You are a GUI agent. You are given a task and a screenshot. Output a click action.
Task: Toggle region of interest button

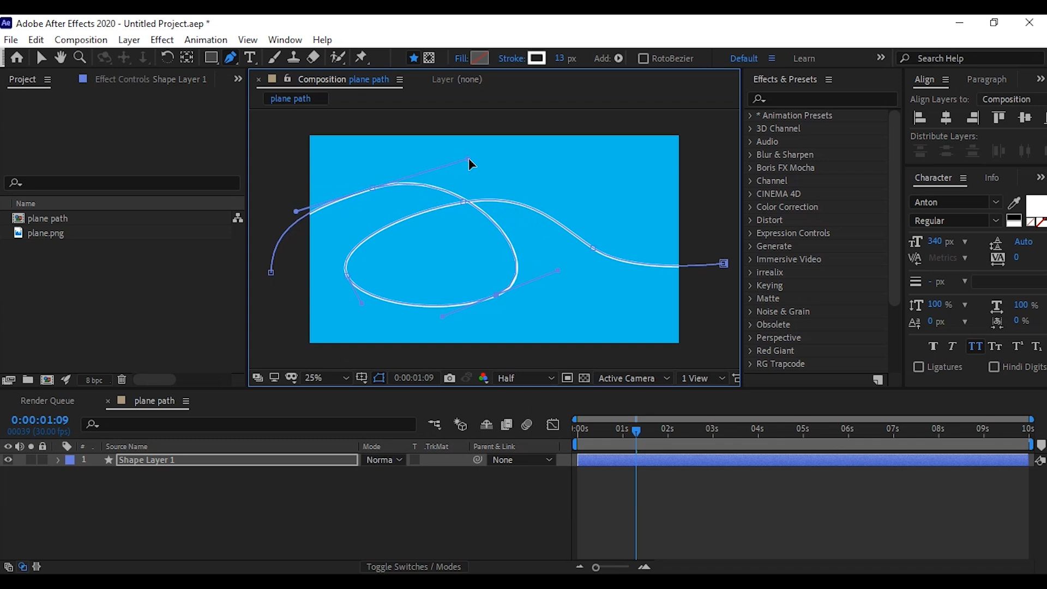tap(567, 378)
